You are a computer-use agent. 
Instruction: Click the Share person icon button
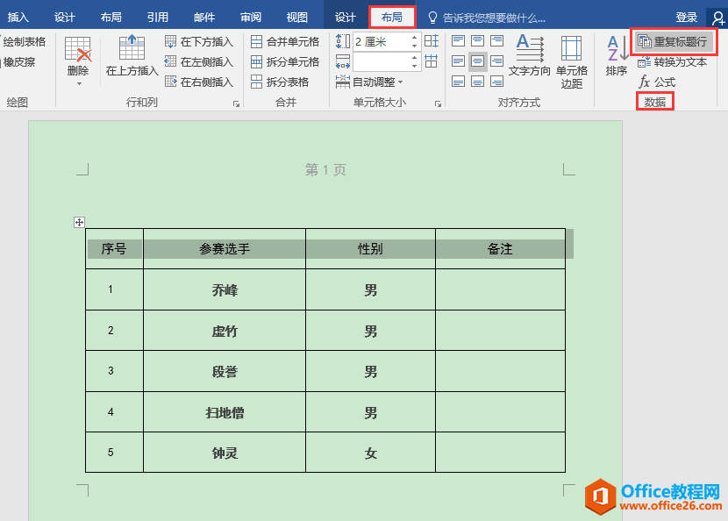click(717, 18)
